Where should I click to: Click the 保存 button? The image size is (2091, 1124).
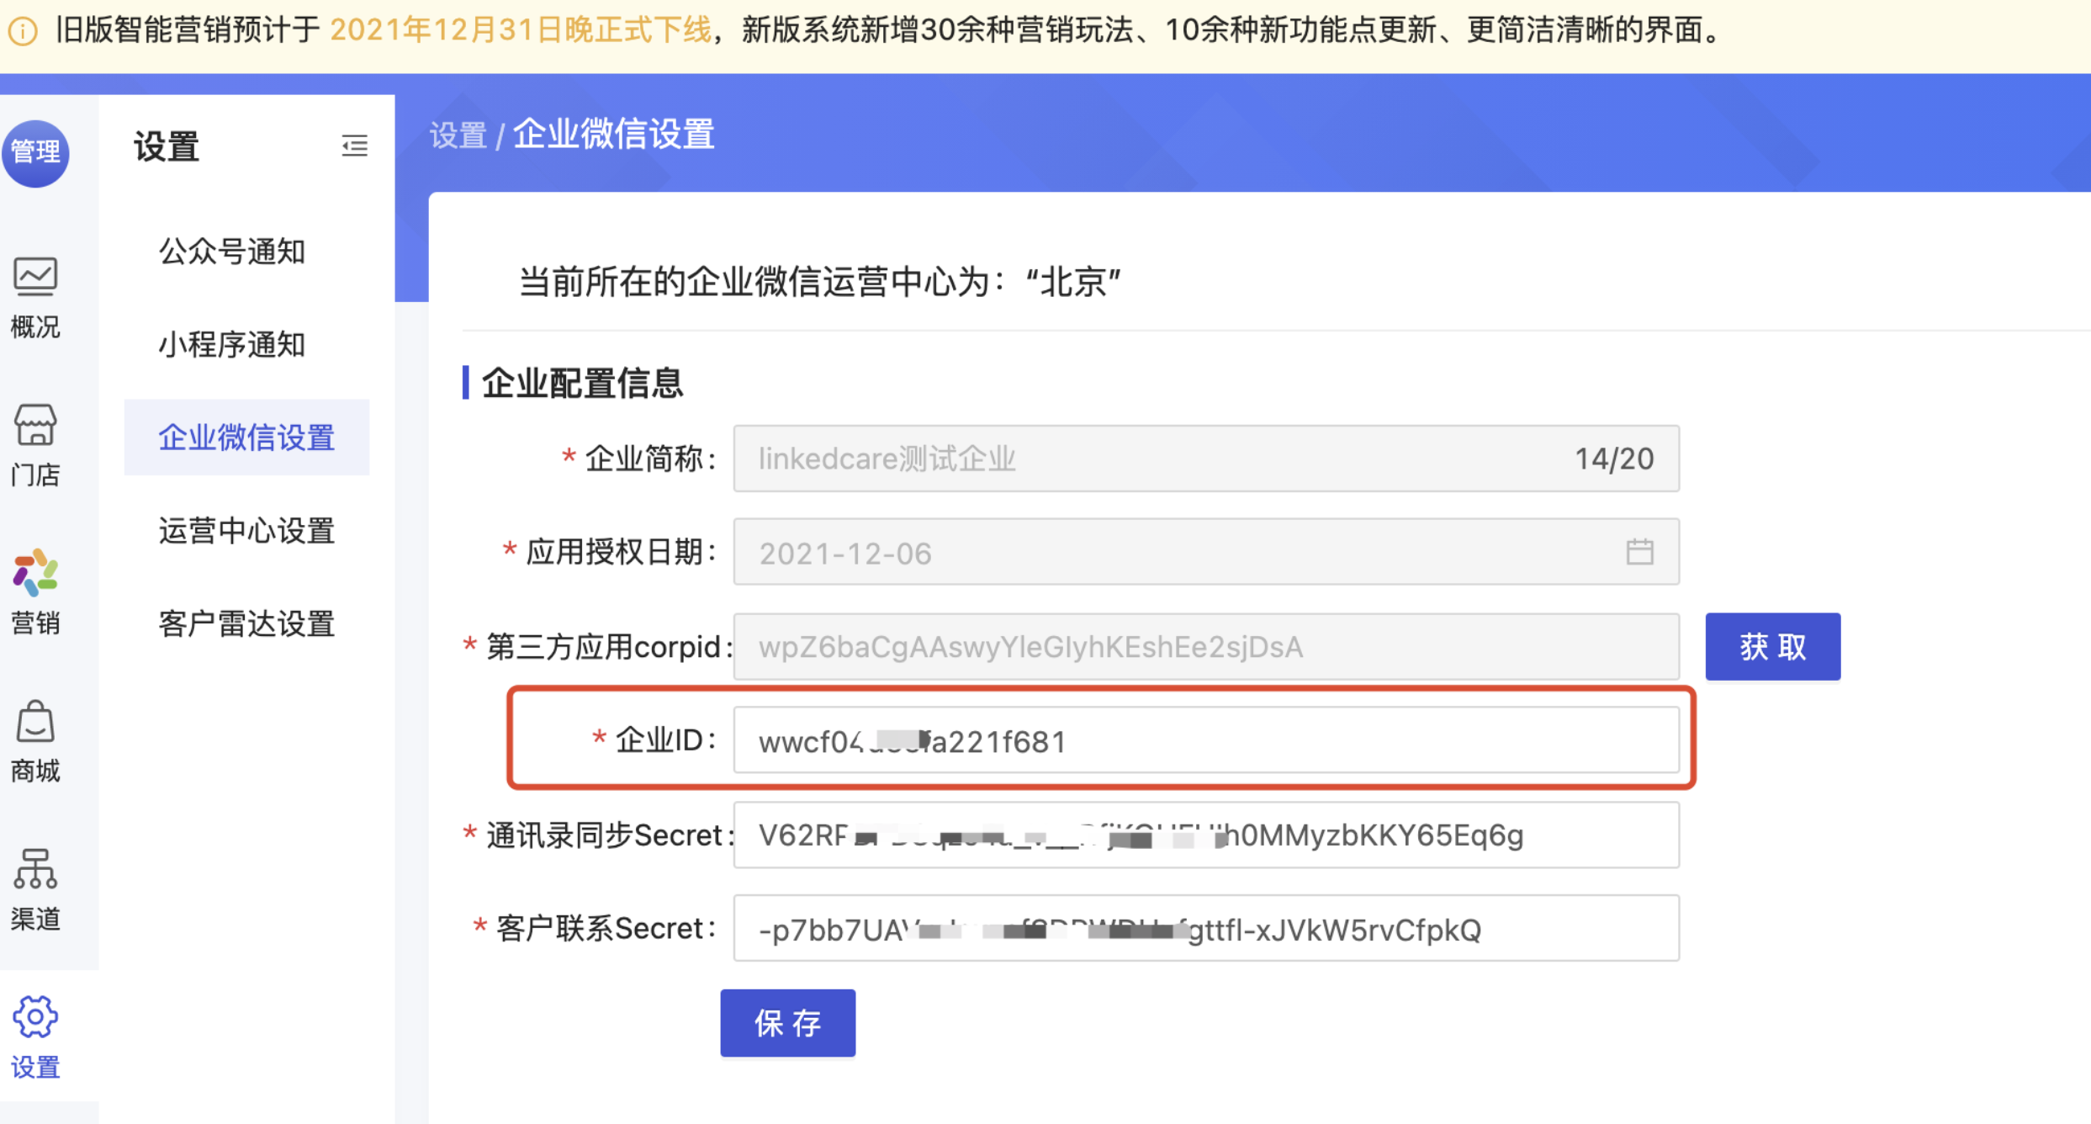point(787,1022)
